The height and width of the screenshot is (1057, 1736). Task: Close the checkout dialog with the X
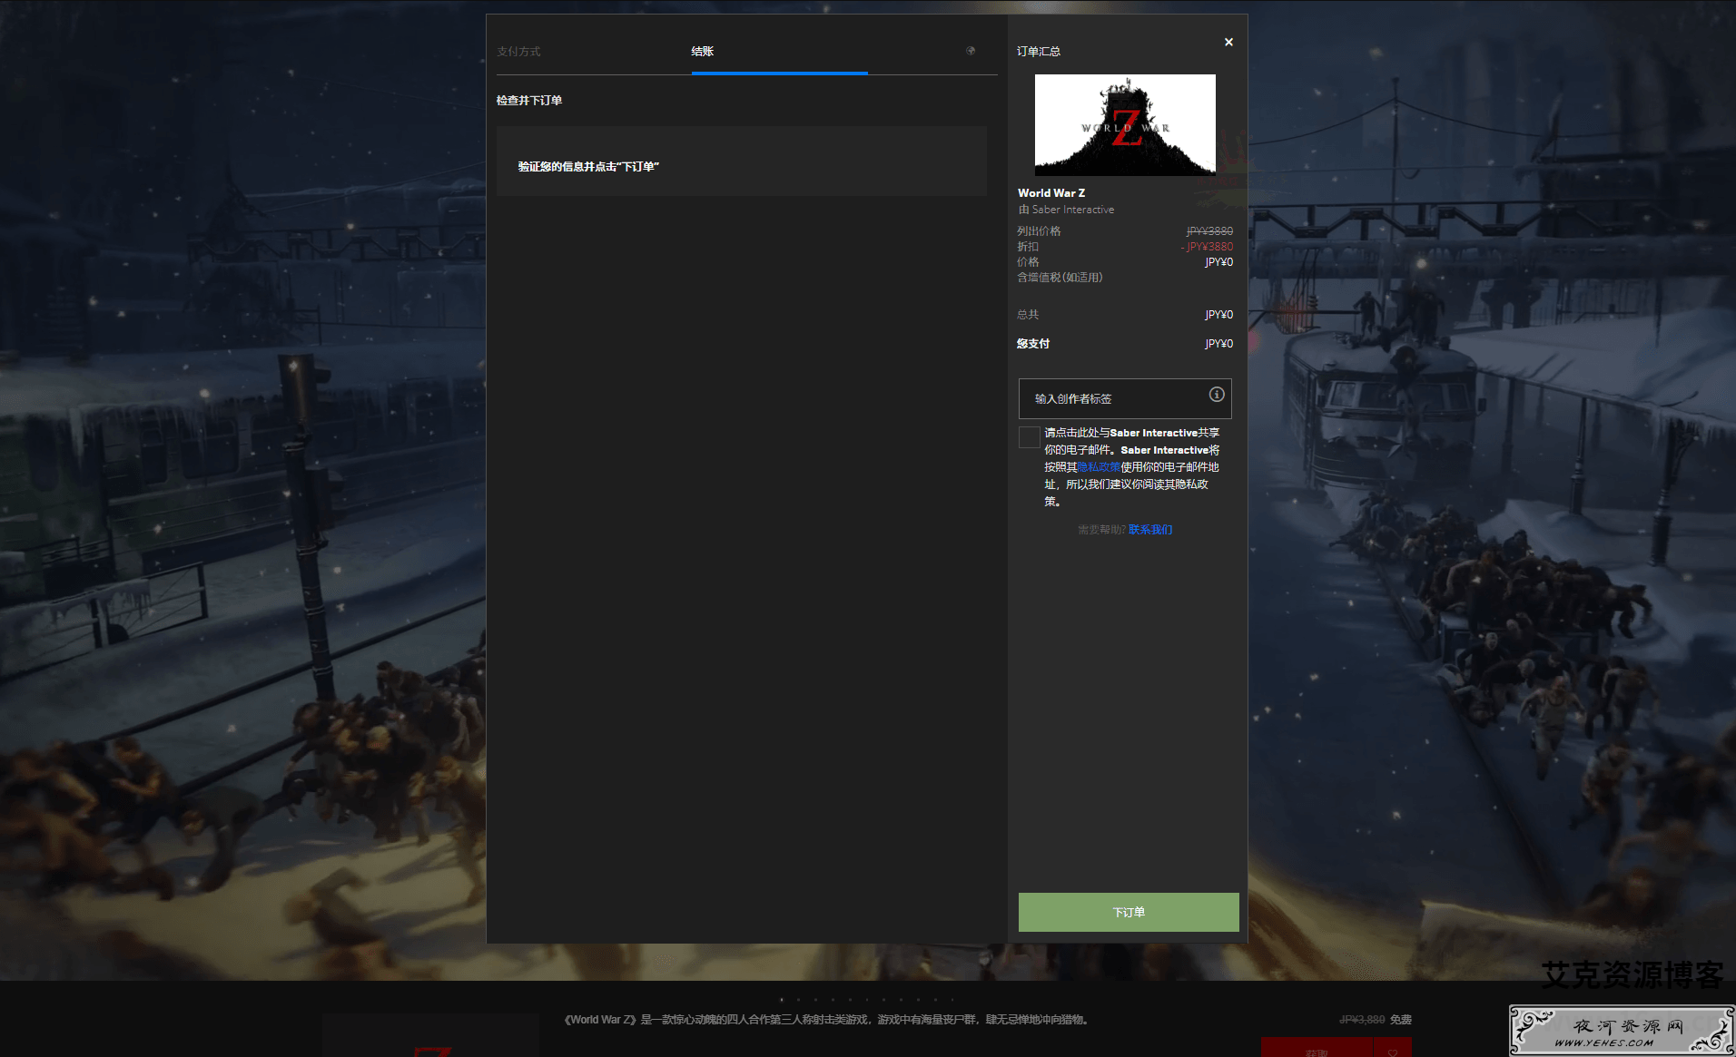pos(1228,42)
